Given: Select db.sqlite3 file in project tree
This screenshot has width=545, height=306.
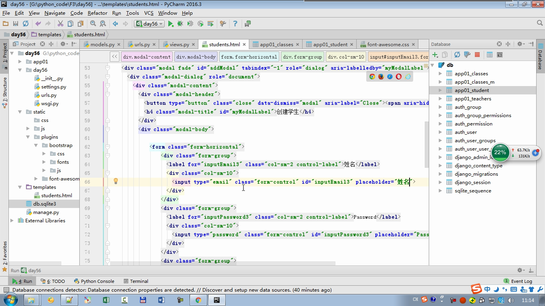Looking at the screenshot, I should (x=44, y=204).
